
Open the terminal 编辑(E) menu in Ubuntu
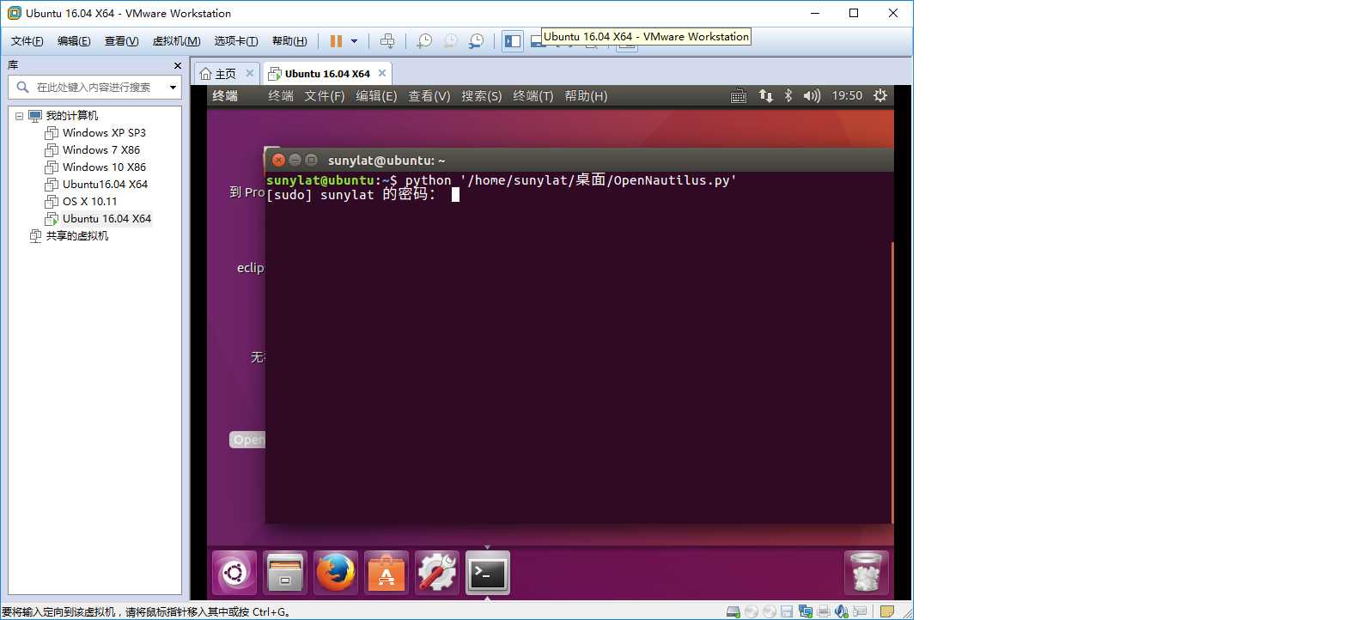point(376,96)
